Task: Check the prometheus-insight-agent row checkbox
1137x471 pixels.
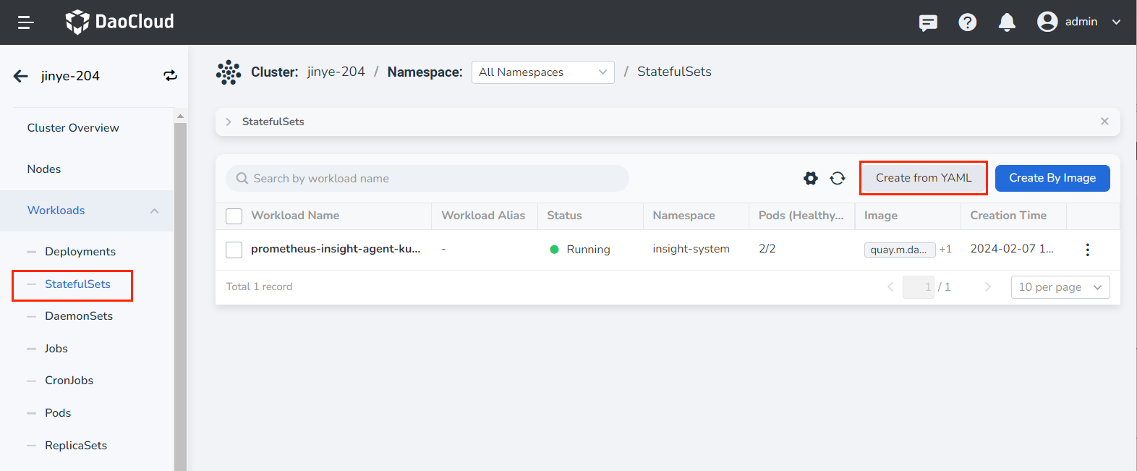Action: [234, 250]
